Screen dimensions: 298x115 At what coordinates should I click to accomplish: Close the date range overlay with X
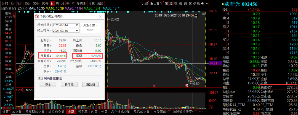203,14
